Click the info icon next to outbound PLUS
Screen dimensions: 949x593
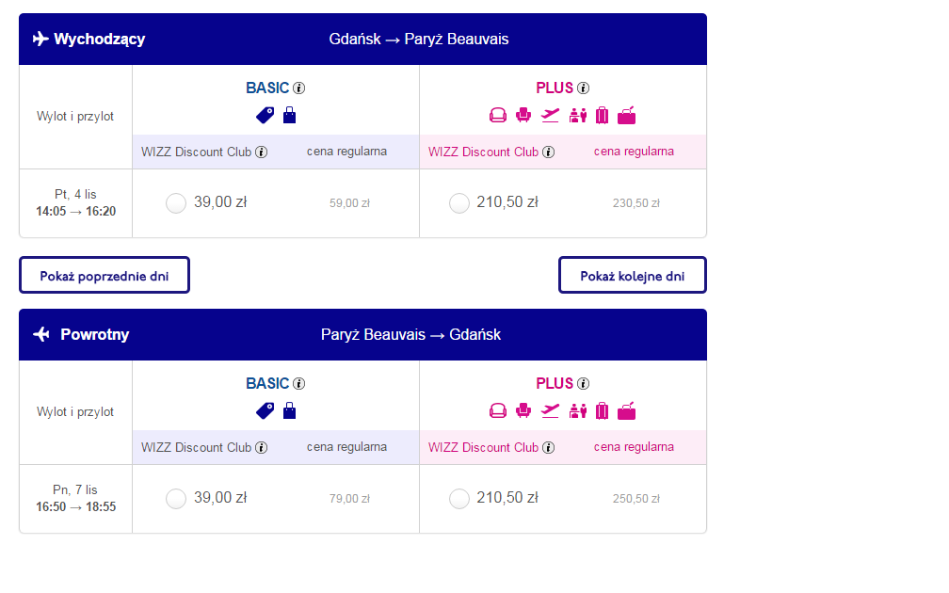coord(584,88)
